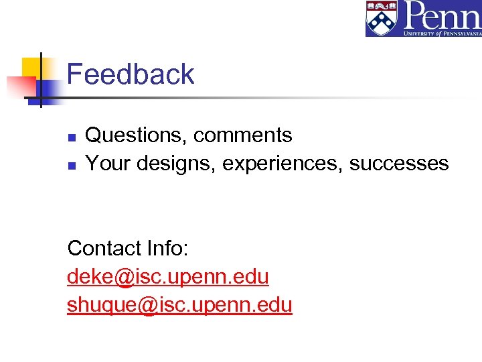Click the Contact Info: label
482x362 pixels.
tap(128, 248)
